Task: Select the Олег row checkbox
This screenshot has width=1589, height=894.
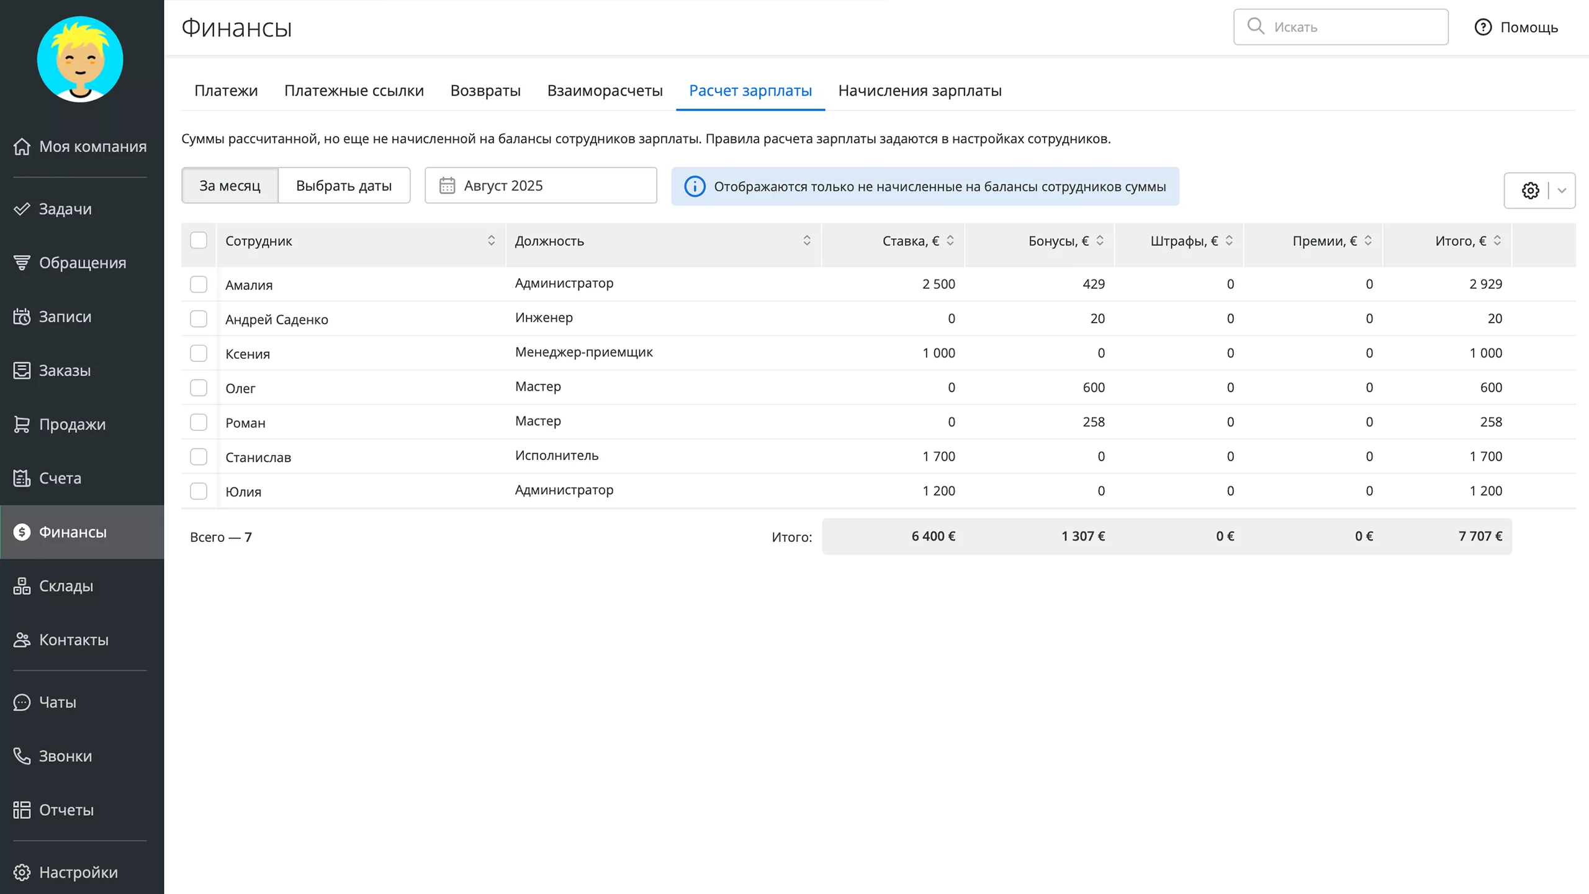Action: point(199,388)
